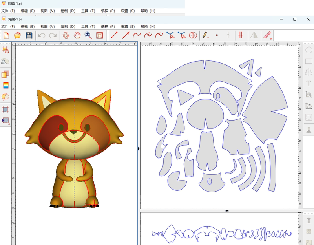Click the overlapping orange squares icon
The width and height of the screenshot is (314, 245).
click(x=5, y=74)
